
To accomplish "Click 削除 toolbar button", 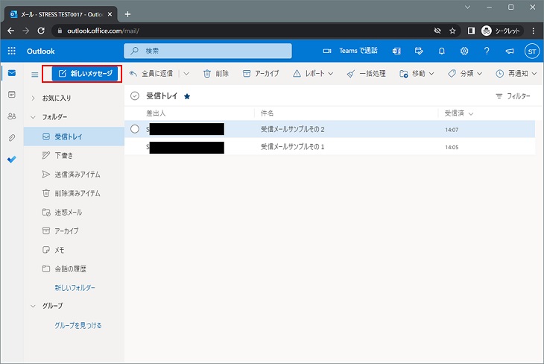I will (216, 73).
